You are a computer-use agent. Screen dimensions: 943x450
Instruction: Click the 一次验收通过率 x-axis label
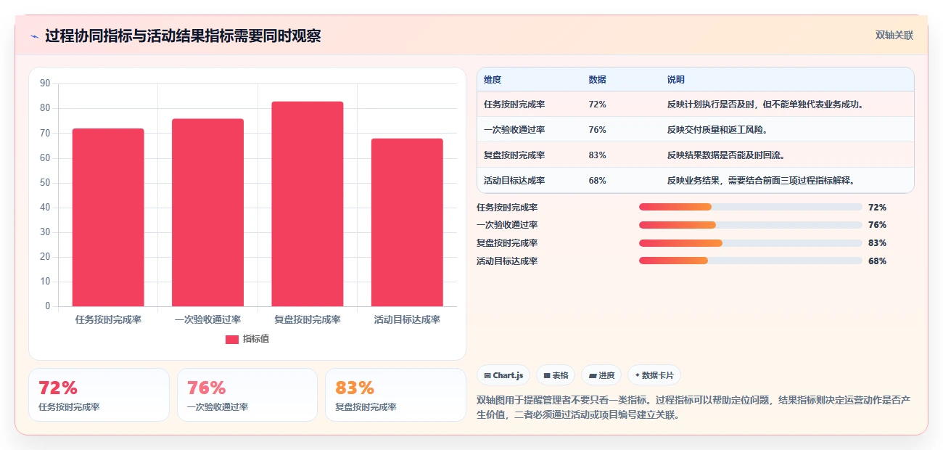tap(207, 319)
